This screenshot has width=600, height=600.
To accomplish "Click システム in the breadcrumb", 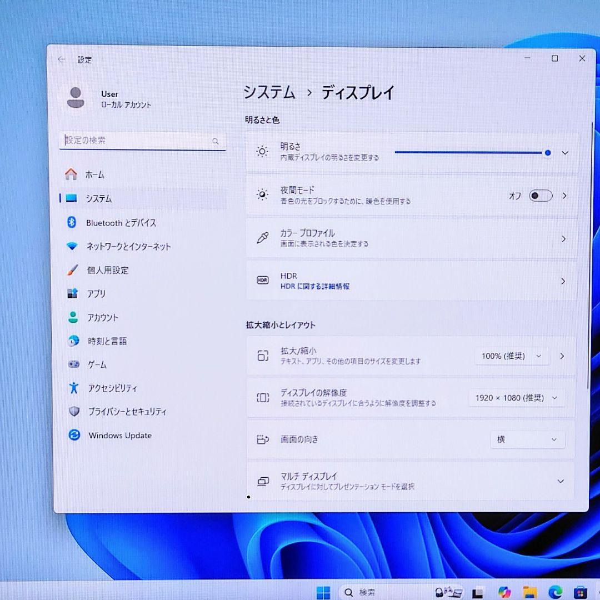I will pyautogui.click(x=269, y=93).
